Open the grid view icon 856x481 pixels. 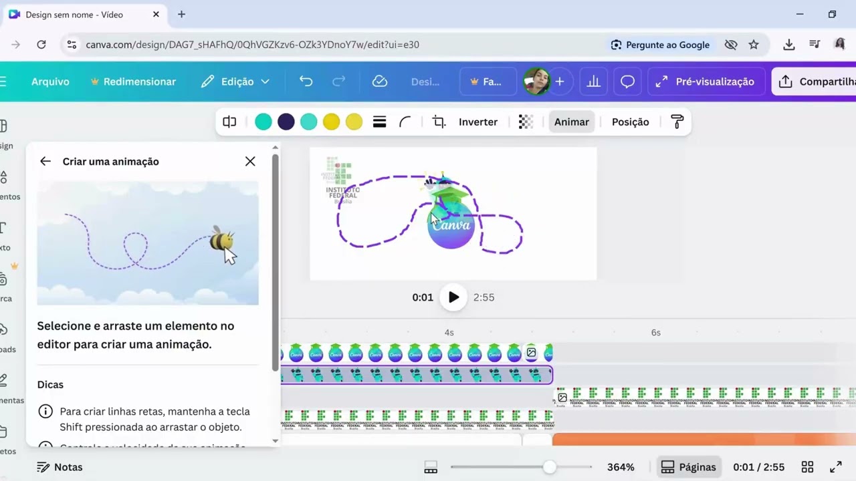click(x=807, y=467)
